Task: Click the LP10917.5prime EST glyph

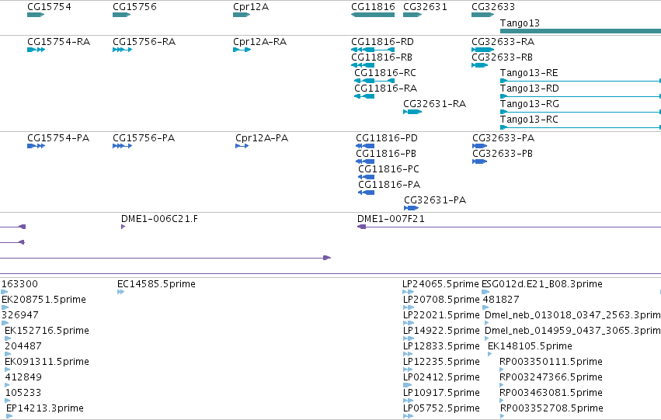Action: (408, 401)
